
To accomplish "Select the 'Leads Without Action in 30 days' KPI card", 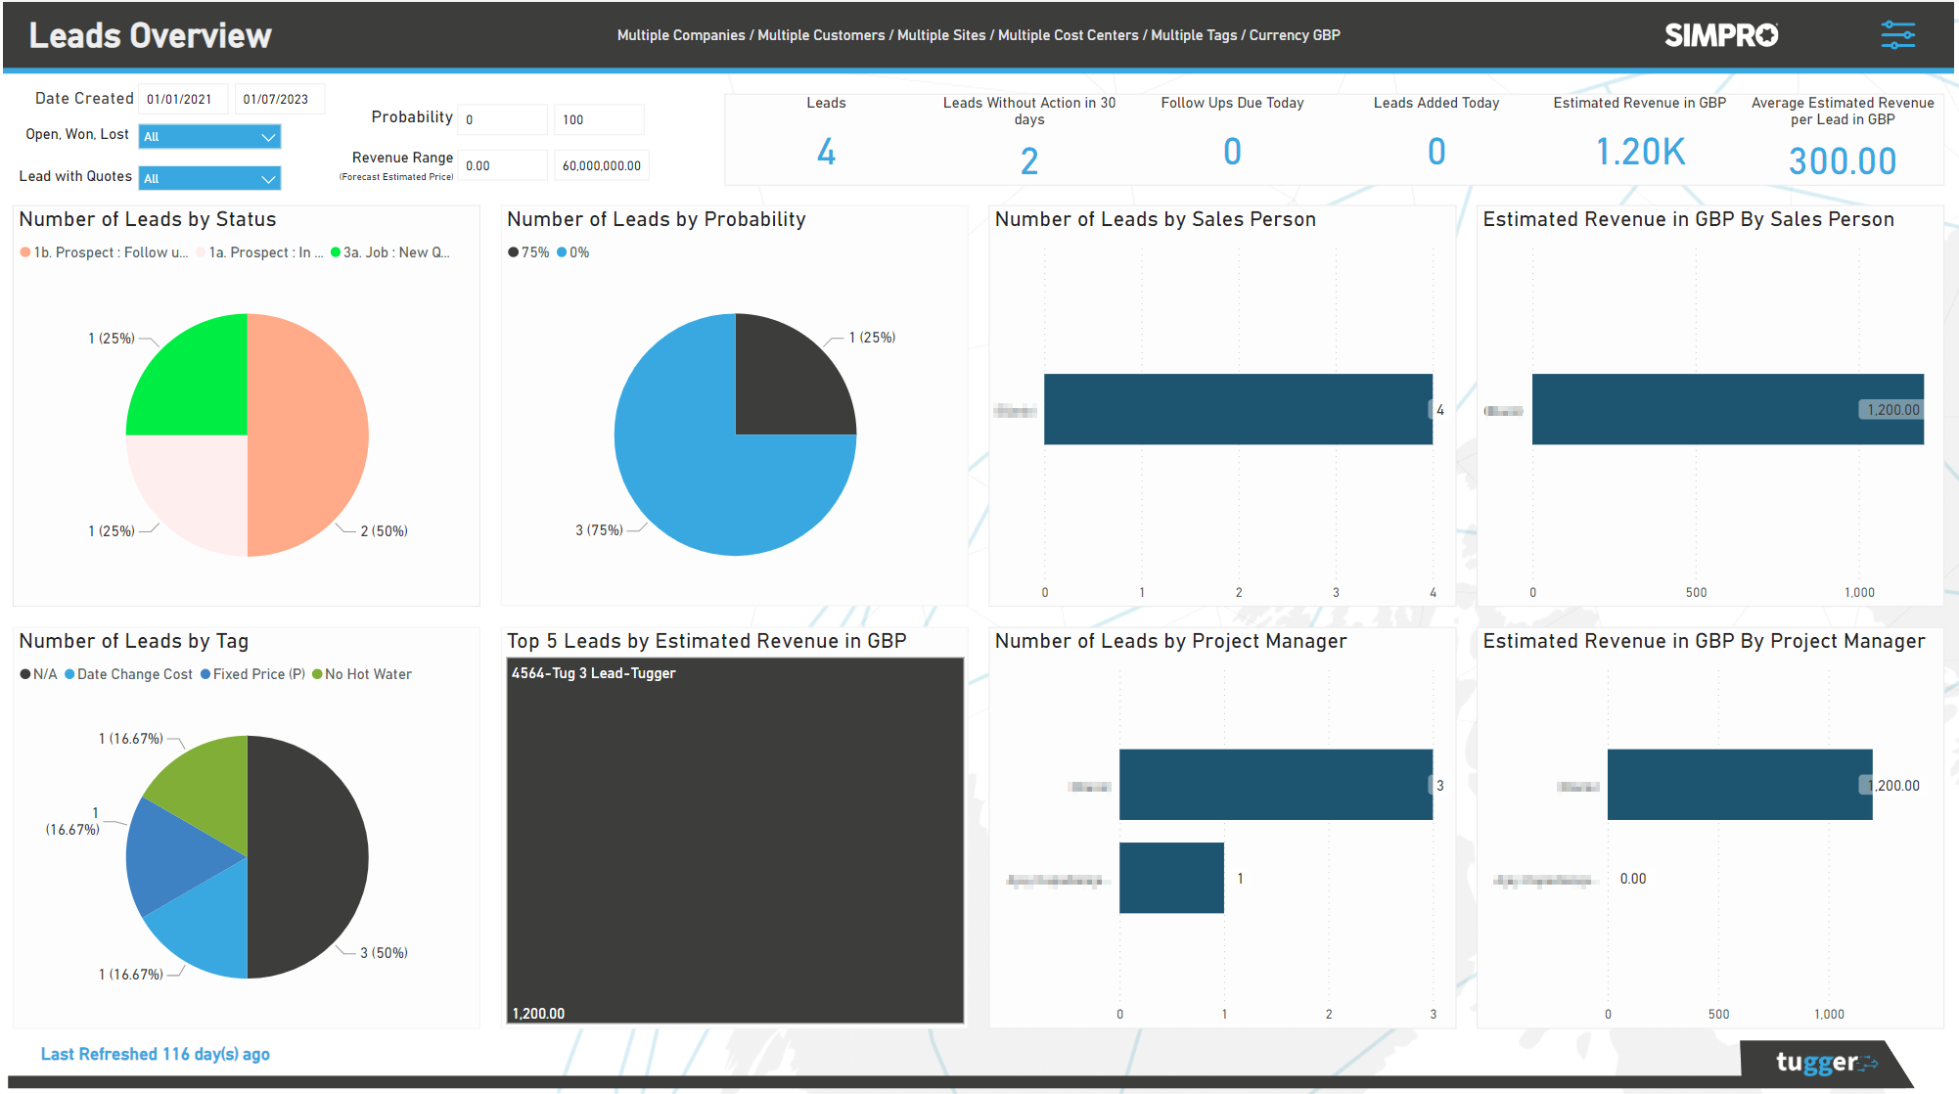I will (1028, 137).
